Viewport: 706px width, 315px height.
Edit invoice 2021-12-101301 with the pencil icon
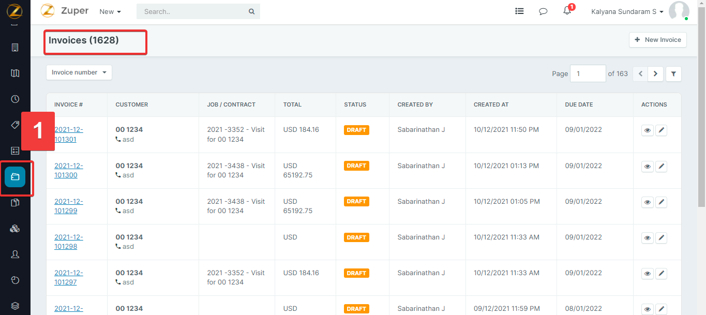[661, 131]
